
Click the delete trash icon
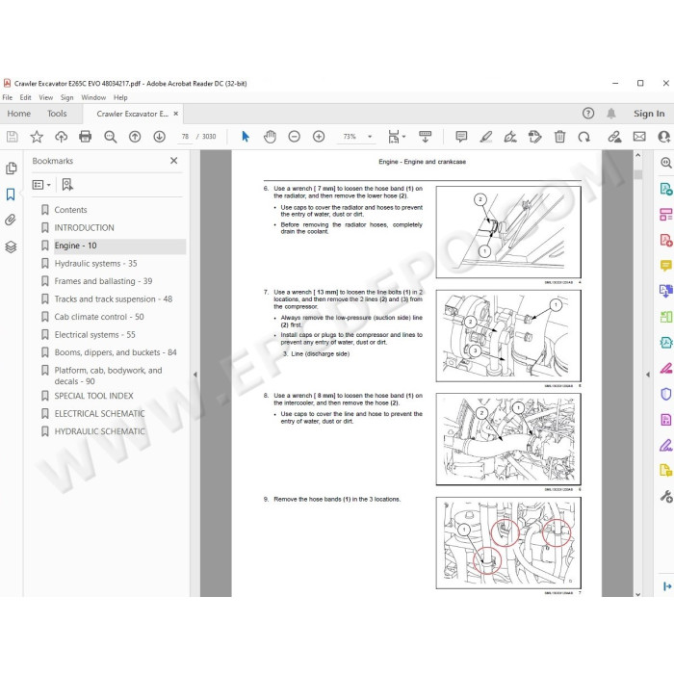click(x=559, y=137)
